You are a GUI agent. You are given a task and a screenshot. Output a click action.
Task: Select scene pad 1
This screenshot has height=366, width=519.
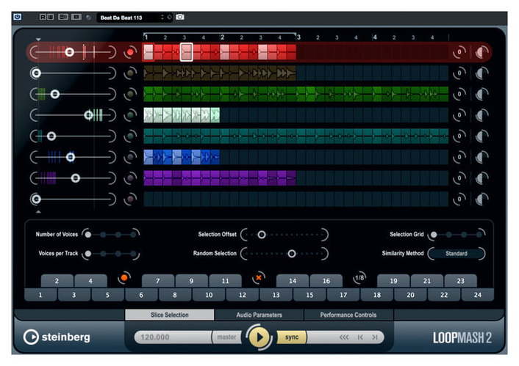pos(40,295)
